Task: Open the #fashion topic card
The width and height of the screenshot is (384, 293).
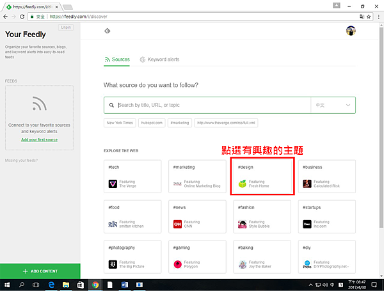Action: tap(262, 217)
